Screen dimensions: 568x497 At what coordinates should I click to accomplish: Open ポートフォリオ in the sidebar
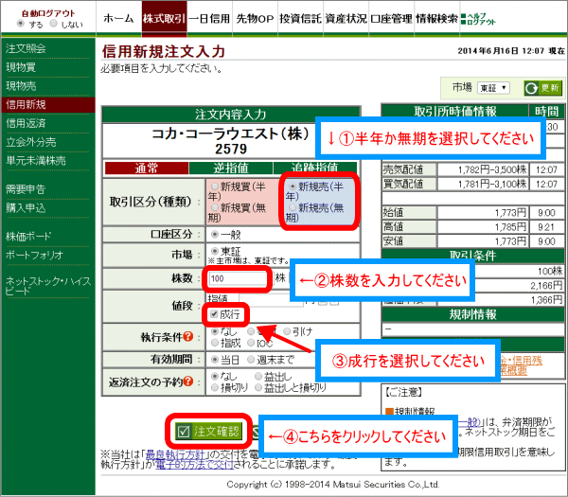34,255
